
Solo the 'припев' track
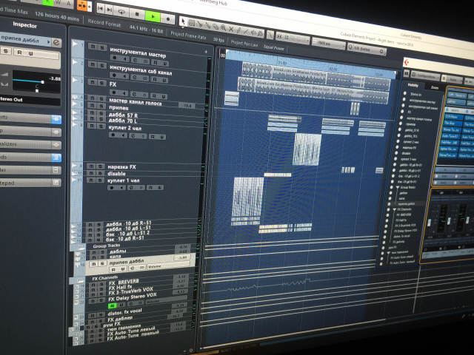(101, 106)
